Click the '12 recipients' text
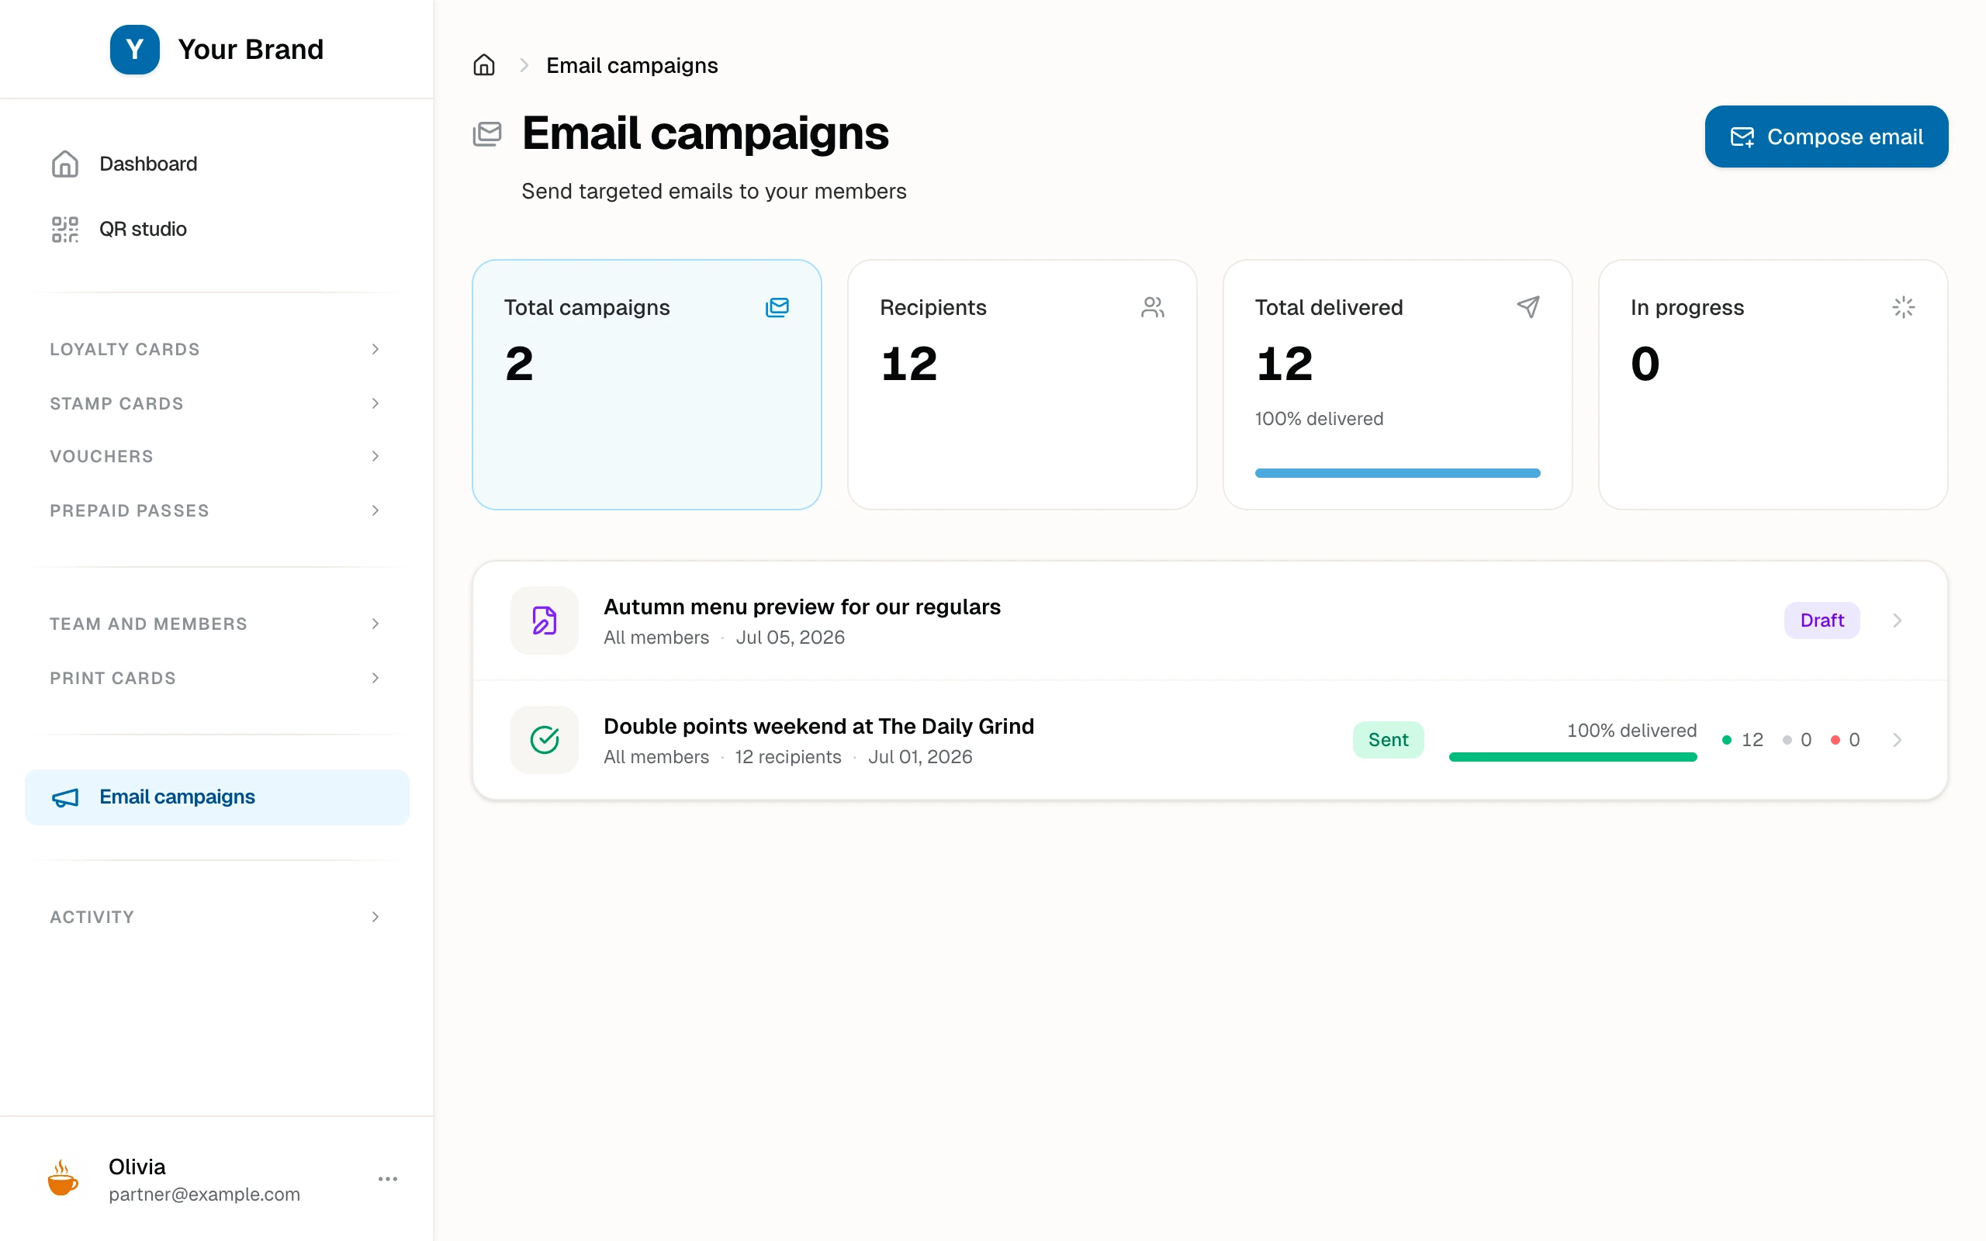The image size is (1986, 1241). coord(788,757)
